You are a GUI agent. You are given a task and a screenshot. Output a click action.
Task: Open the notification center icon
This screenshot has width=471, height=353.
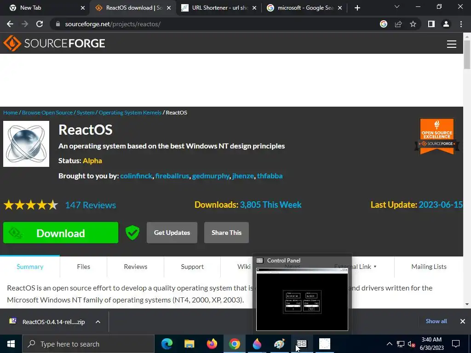[456, 344]
